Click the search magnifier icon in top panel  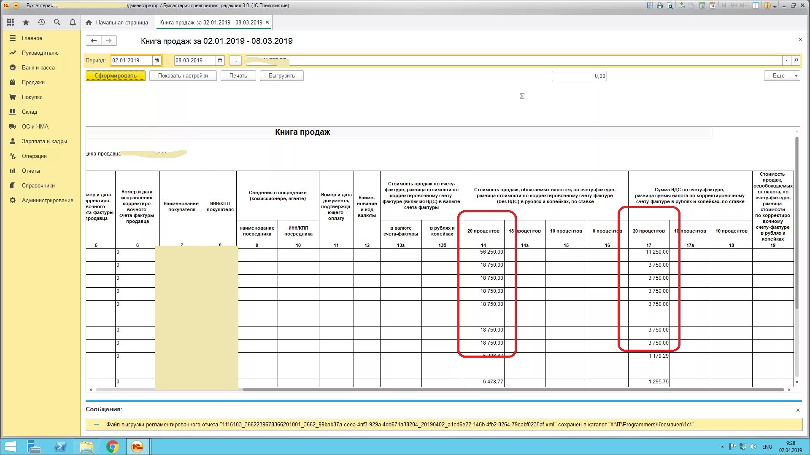(57, 22)
